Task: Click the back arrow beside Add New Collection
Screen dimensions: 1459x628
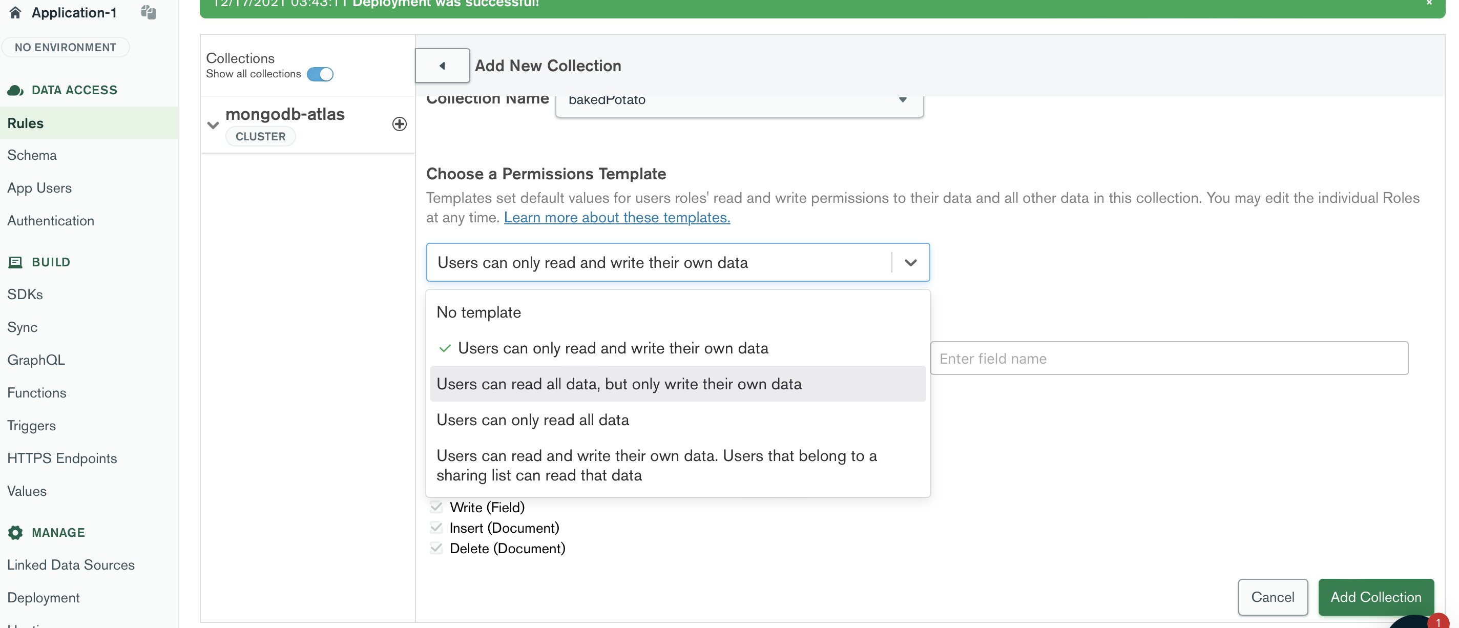Action: 442,66
